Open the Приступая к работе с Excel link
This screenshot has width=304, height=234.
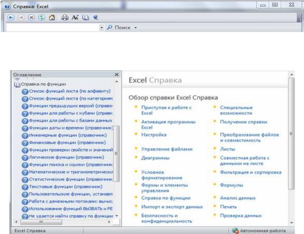(x=167, y=110)
